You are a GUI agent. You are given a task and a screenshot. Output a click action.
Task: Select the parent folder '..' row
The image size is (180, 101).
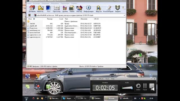point(64,21)
